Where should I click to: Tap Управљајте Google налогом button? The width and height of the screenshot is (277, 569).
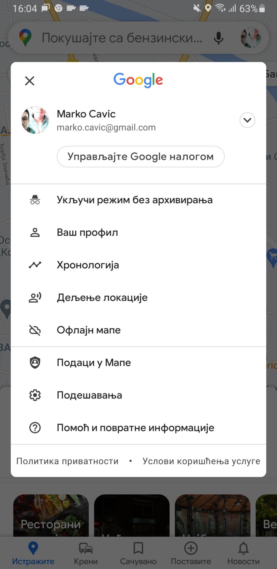[x=140, y=156]
